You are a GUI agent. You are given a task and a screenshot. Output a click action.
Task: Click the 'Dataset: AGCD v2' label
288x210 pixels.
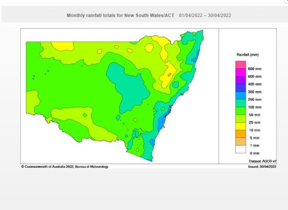click(x=263, y=161)
